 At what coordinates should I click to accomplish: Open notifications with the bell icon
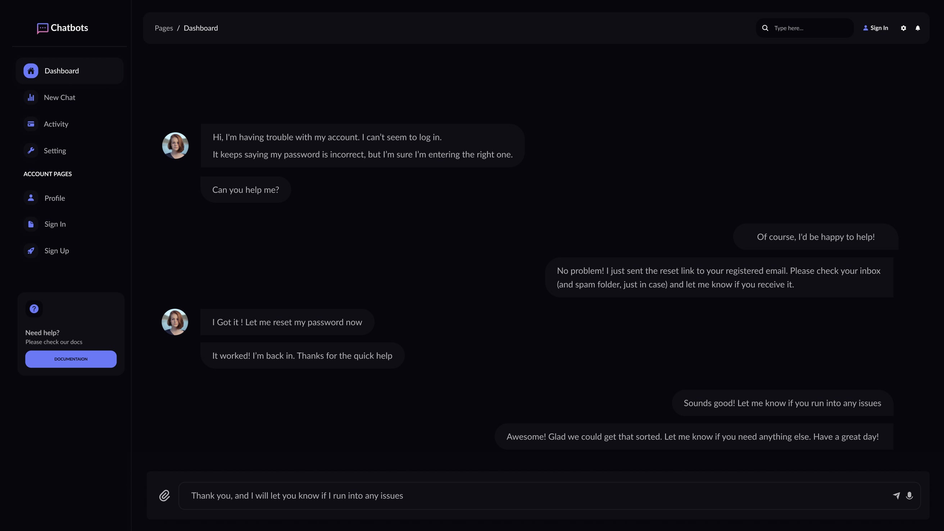918,28
